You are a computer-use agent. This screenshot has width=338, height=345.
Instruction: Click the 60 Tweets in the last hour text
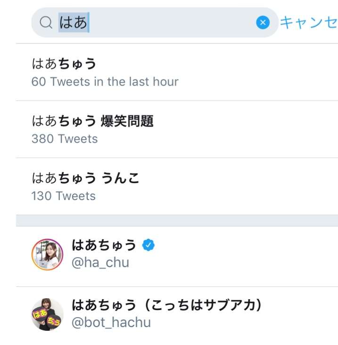[x=105, y=82]
